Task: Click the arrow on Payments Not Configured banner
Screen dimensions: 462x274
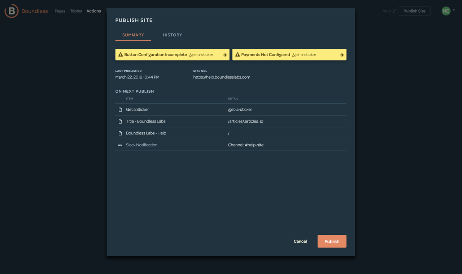Action: [342, 55]
